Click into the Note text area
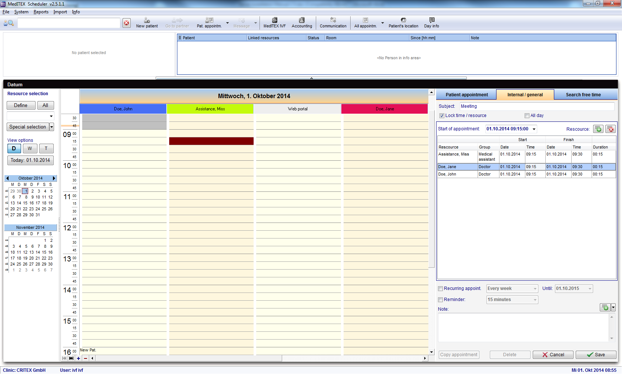Screen dimensions: 622x374 523,327
